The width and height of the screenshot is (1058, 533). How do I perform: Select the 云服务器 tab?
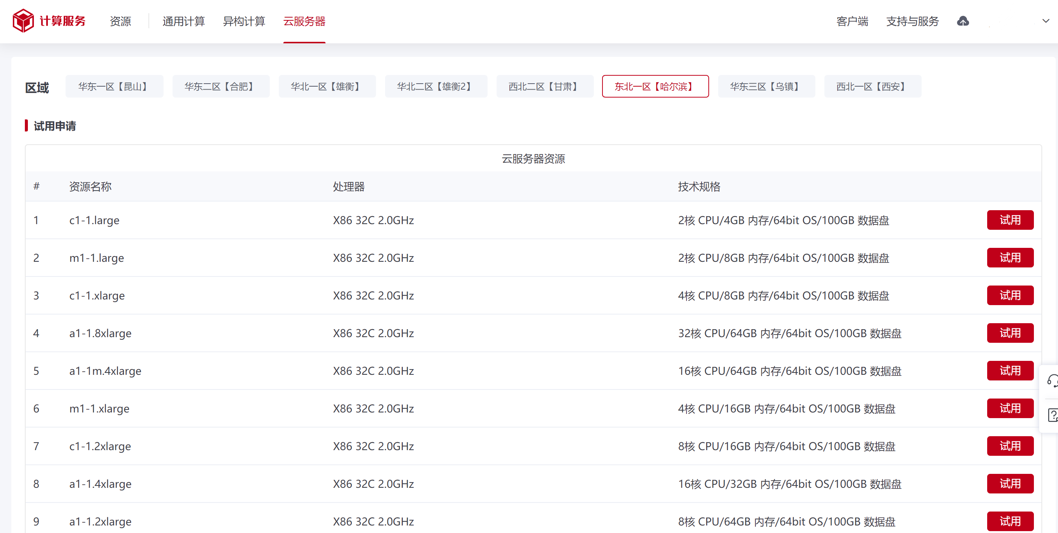(x=304, y=21)
